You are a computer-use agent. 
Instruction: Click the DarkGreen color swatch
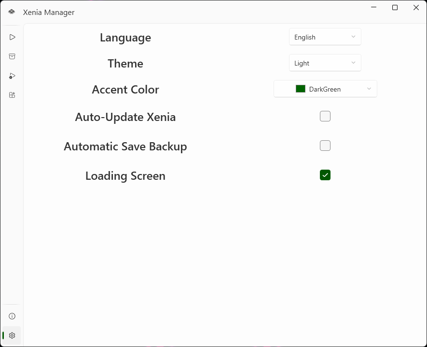point(301,89)
